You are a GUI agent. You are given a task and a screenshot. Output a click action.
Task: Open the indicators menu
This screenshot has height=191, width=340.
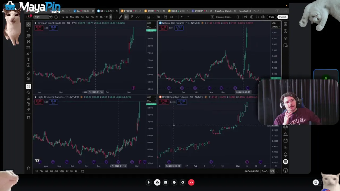[x=149, y=17]
